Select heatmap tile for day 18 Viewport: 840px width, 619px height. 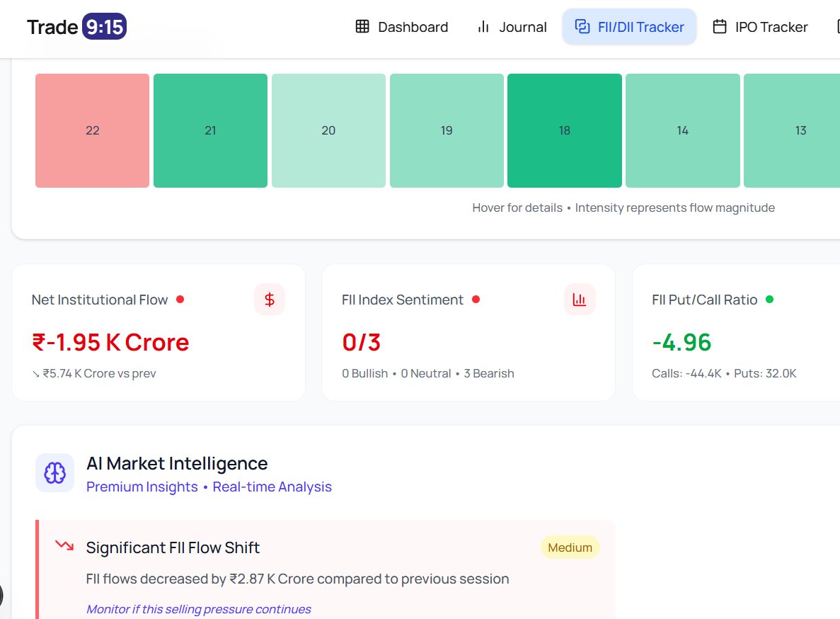pos(565,131)
